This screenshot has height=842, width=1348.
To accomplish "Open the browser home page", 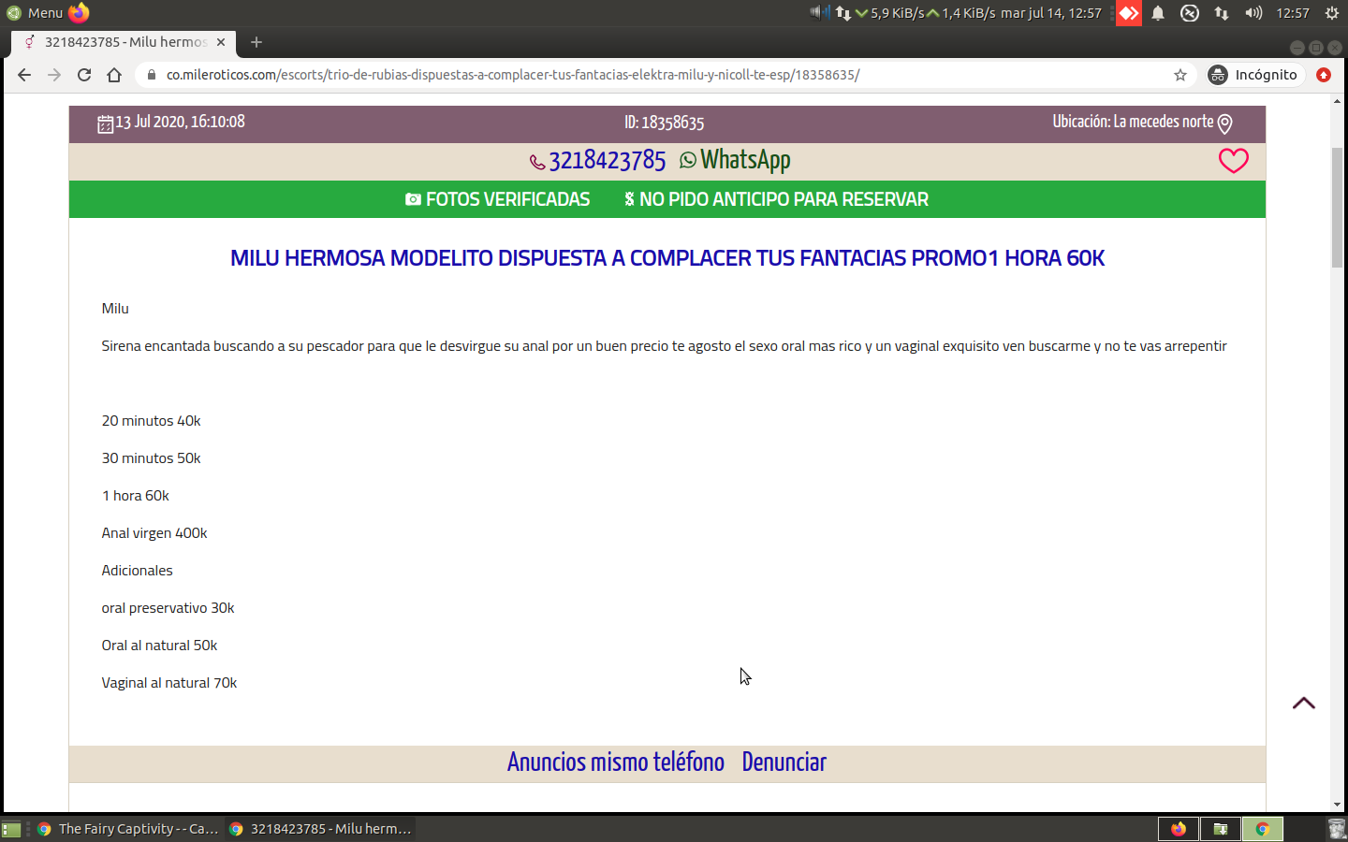I will coord(114,75).
